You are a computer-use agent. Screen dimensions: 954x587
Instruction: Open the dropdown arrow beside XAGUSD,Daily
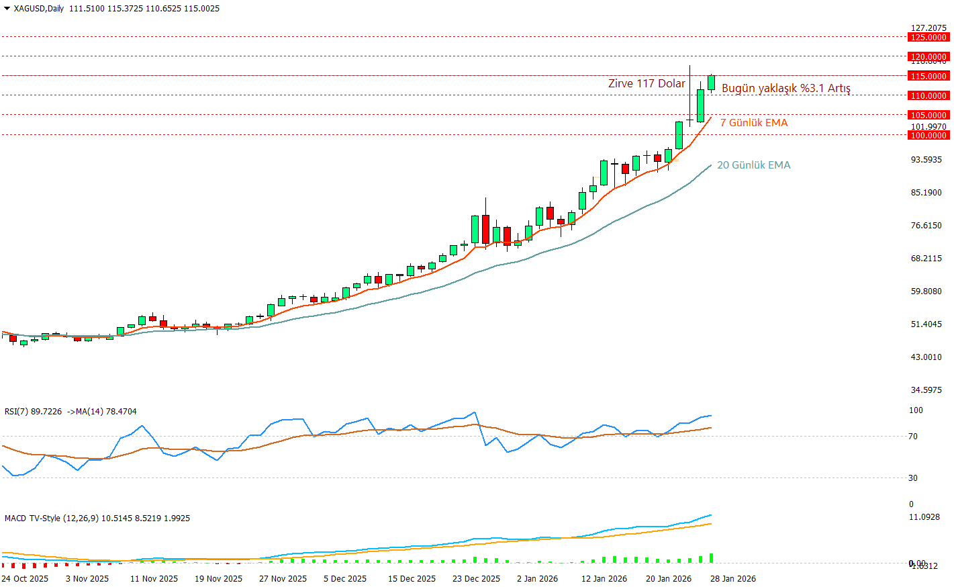coord(7,9)
